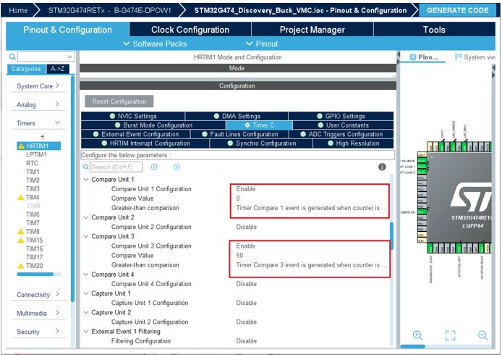Viewport: 502px width, 355px height.
Task: Open the peripheral search combo box
Action: coord(46,57)
